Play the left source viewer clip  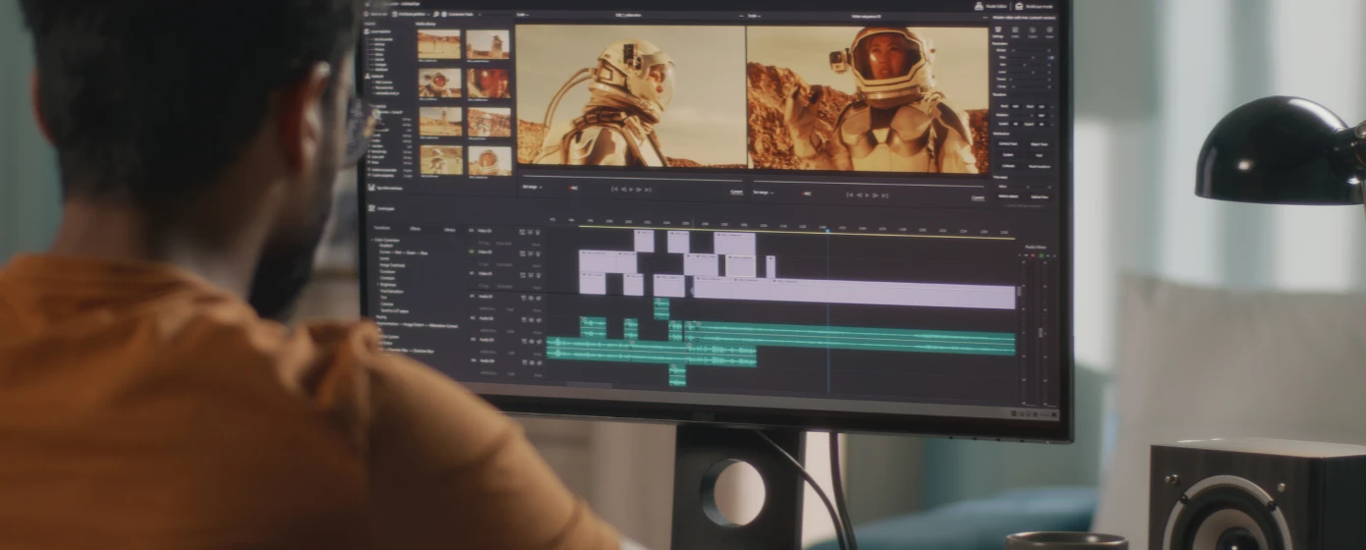click(631, 190)
